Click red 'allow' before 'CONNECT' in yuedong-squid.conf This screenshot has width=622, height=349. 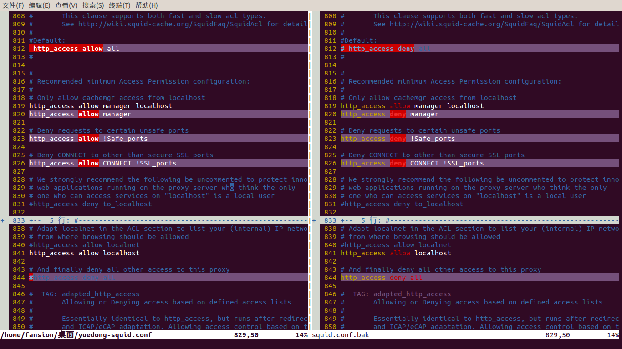(x=88, y=163)
